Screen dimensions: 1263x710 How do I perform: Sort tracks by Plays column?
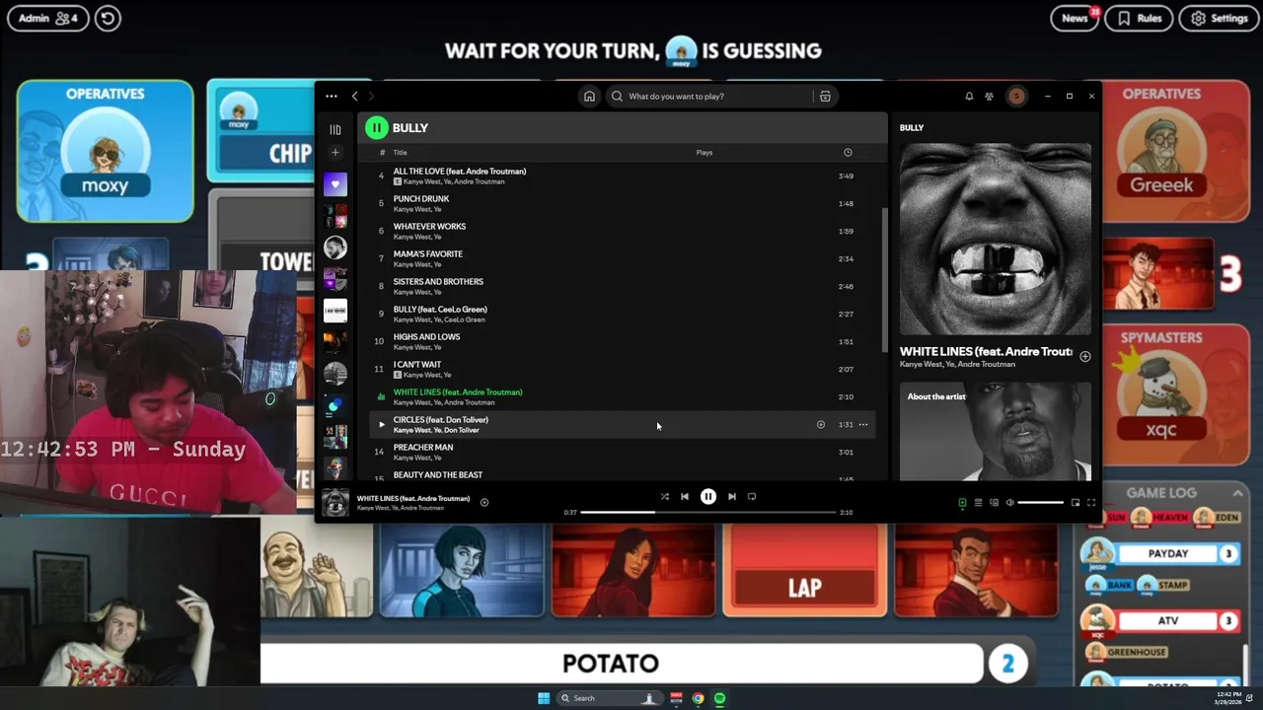click(x=705, y=153)
